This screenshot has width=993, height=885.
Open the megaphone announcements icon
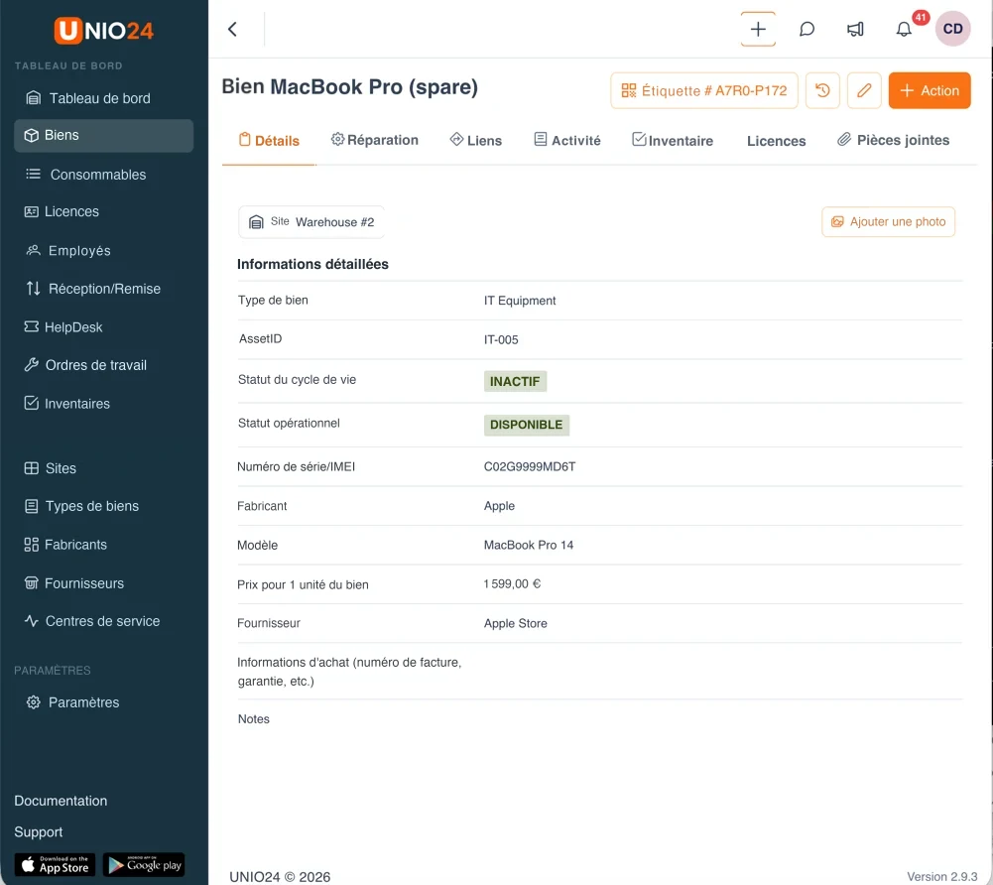[855, 29]
